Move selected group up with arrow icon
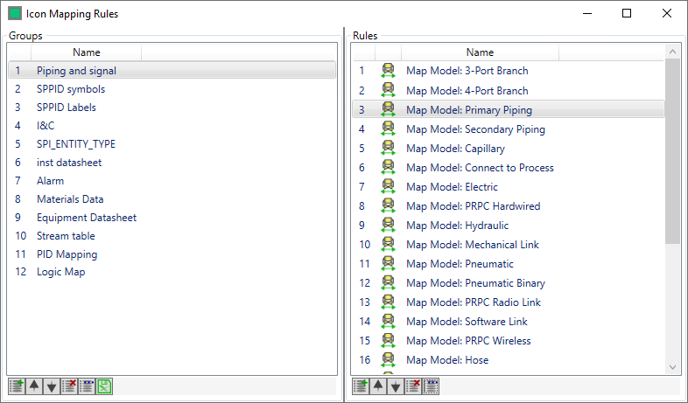The image size is (688, 403). click(x=34, y=386)
